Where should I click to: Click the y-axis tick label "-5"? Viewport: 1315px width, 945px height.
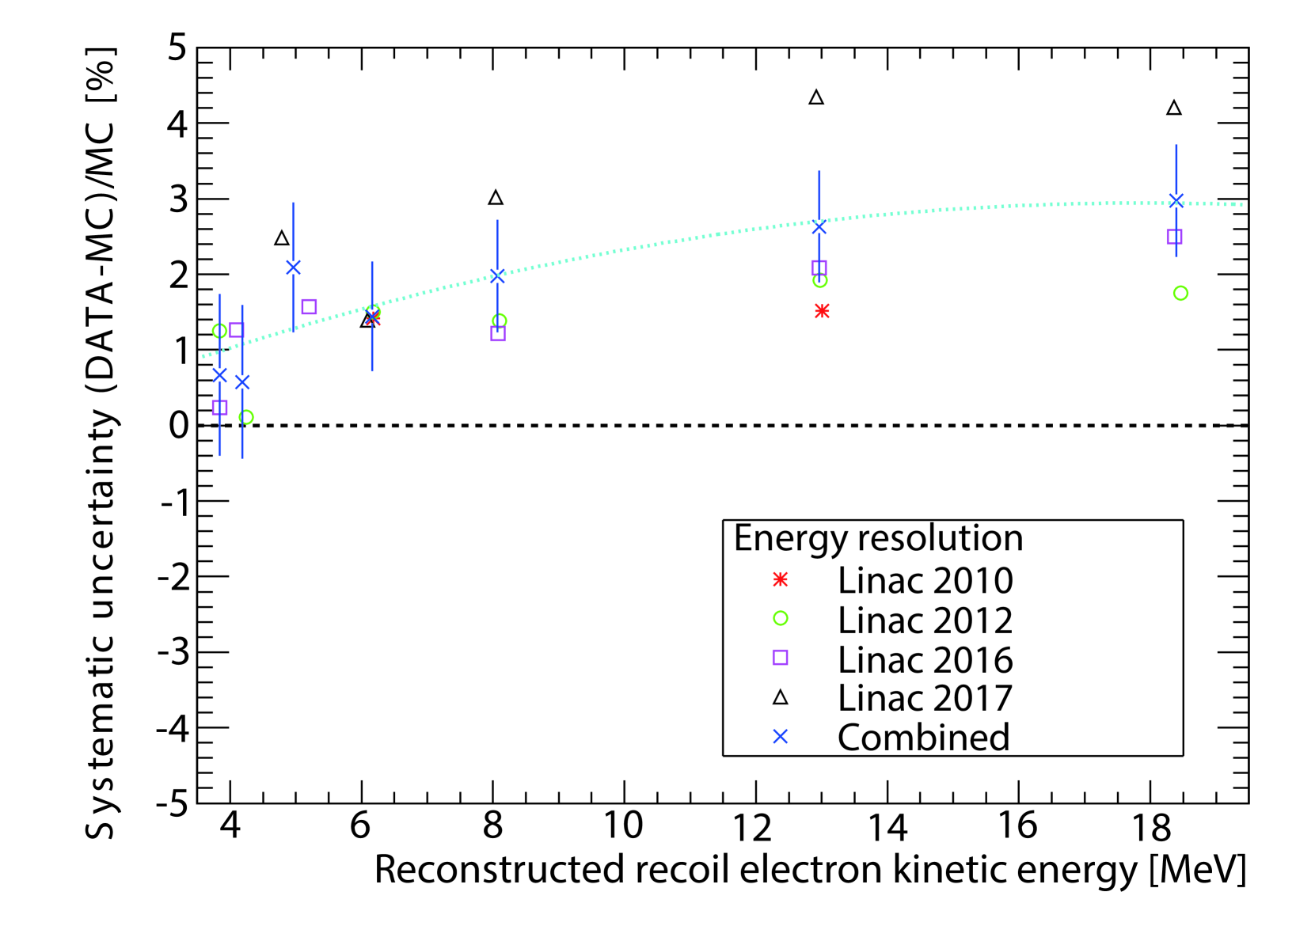[x=173, y=804]
